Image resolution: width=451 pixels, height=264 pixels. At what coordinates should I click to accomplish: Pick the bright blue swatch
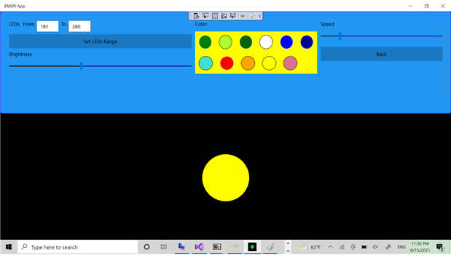click(286, 42)
